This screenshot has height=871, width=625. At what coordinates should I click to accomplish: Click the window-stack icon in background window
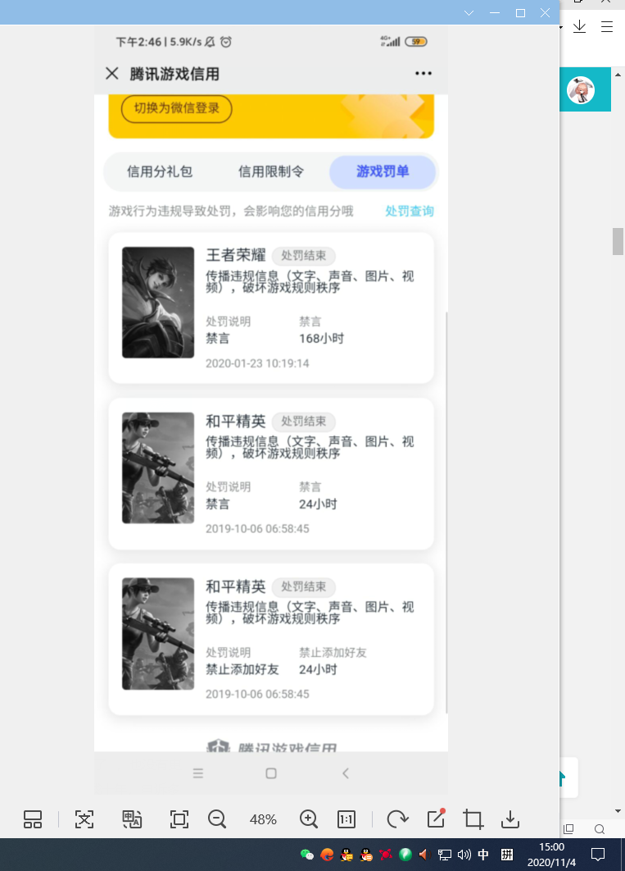click(568, 829)
